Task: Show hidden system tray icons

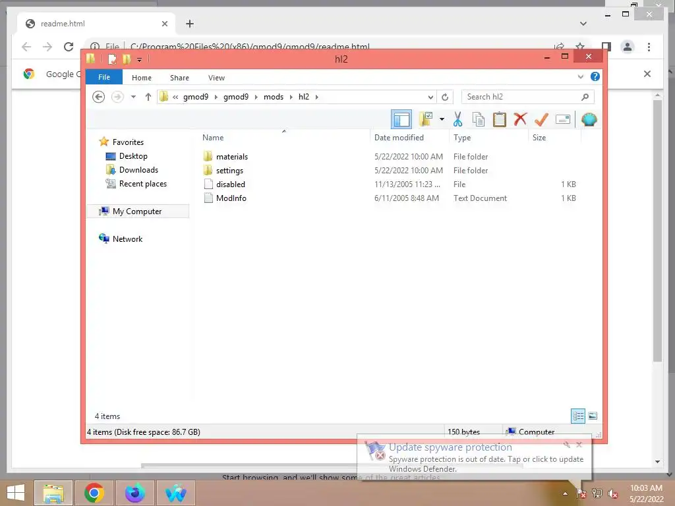Action: coord(565,493)
